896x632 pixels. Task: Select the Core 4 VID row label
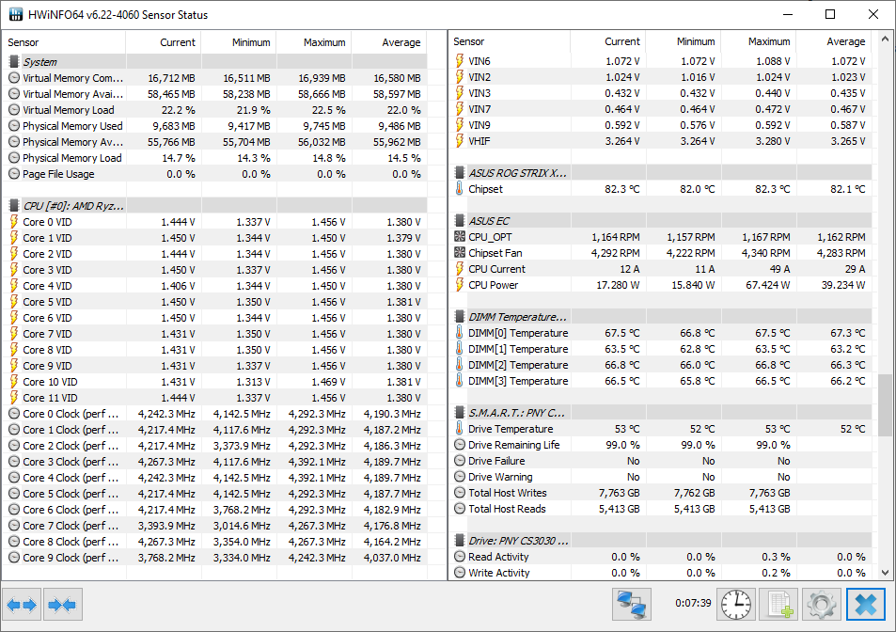(x=47, y=286)
